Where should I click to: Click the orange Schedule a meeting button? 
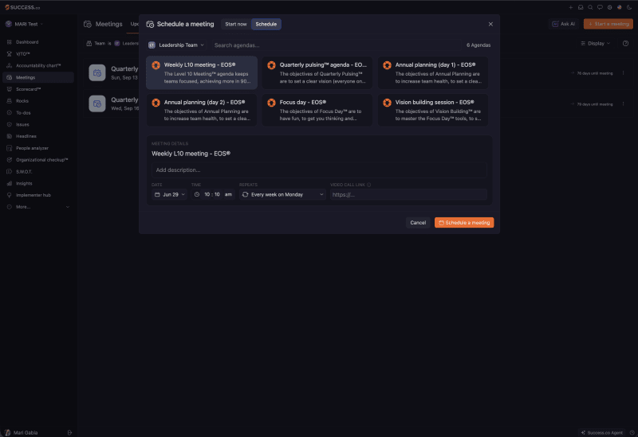(x=464, y=223)
